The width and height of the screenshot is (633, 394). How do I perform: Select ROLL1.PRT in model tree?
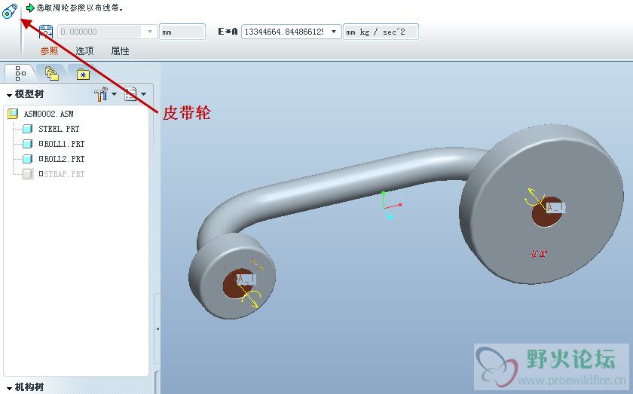click(62, 144)
